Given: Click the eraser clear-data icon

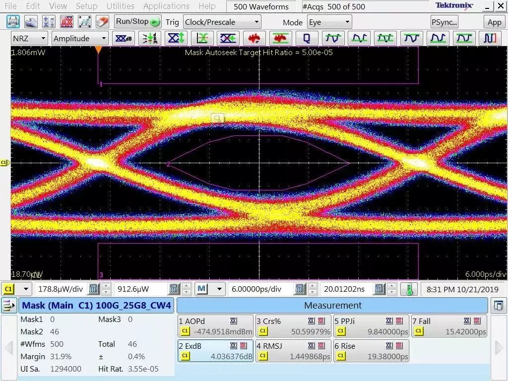Looking at the screenshot, I should pyautogui.click(x=102, y=22).
